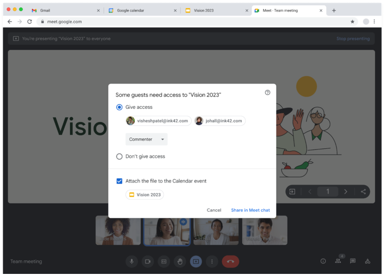
Task: Leave the call with the red hang-up button
Action: 230,261
